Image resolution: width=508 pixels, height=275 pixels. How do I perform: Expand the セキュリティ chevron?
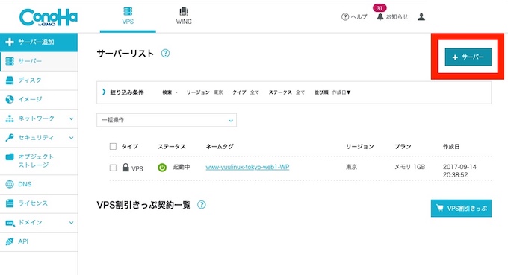71,138
